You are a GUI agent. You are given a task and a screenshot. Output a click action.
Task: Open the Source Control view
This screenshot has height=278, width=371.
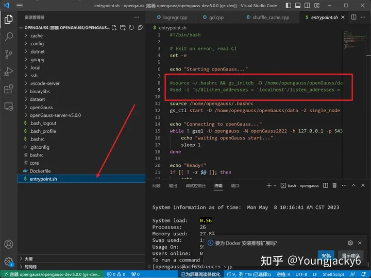coord(9,54)
